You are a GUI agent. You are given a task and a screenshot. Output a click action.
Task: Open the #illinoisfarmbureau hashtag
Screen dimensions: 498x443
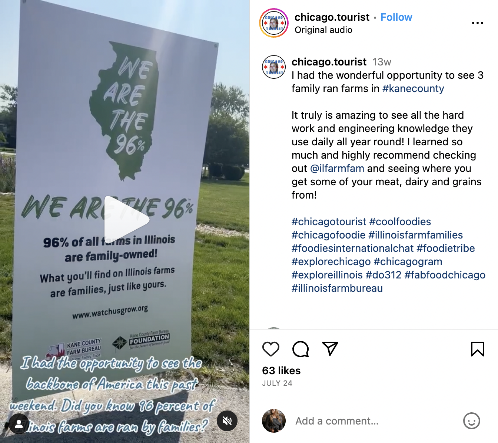pyautogui.click(x=337, y=288)
